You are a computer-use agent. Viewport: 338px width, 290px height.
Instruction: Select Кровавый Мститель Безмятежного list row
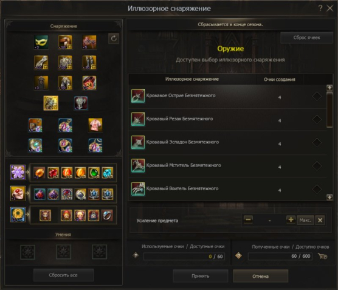coord(227,166)
